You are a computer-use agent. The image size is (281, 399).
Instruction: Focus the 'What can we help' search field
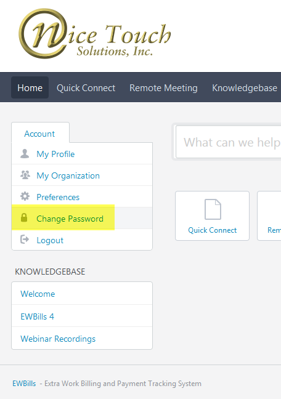(229, 142)
